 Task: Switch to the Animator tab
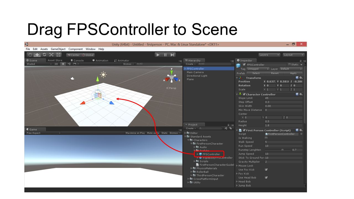click(122, 60)
